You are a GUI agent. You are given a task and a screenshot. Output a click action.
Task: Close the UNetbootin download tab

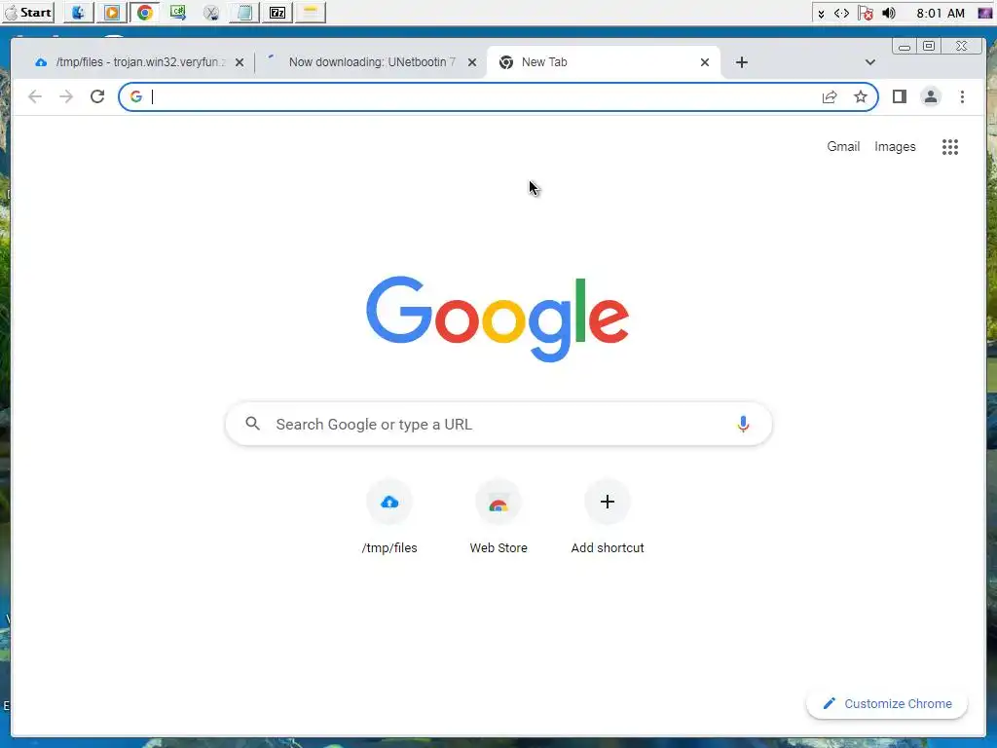point(472,62)
